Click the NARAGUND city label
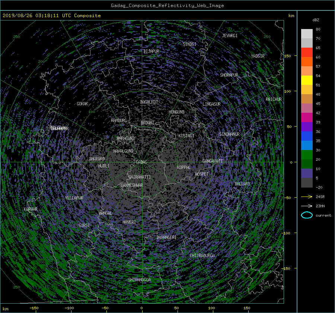This screenshot has height=313, width=335. tap(126, 138)
